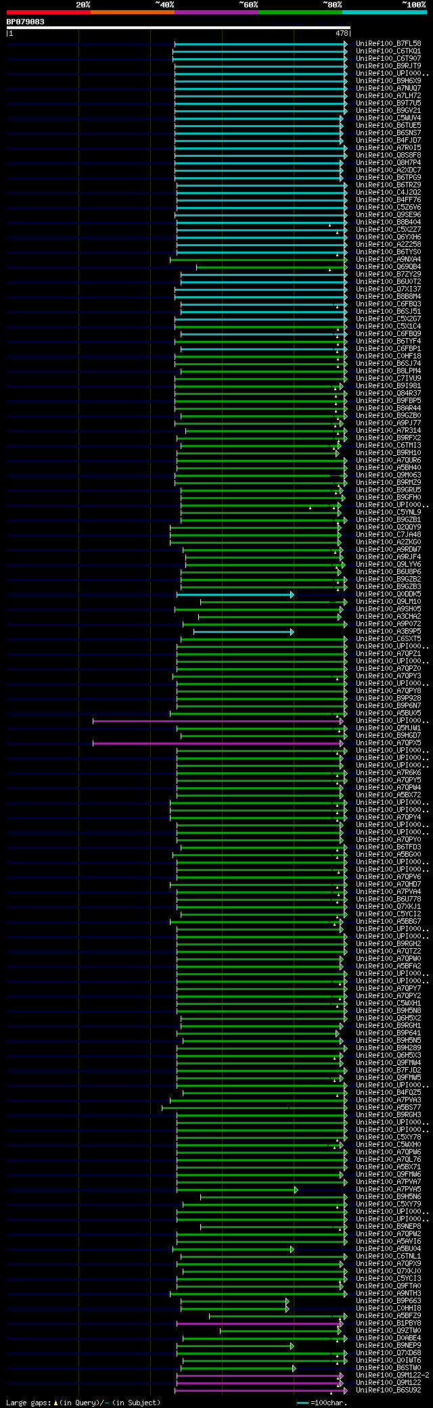
Task: Open hit UniRef100_B8LPM4
Action: [x=388, y=371]
